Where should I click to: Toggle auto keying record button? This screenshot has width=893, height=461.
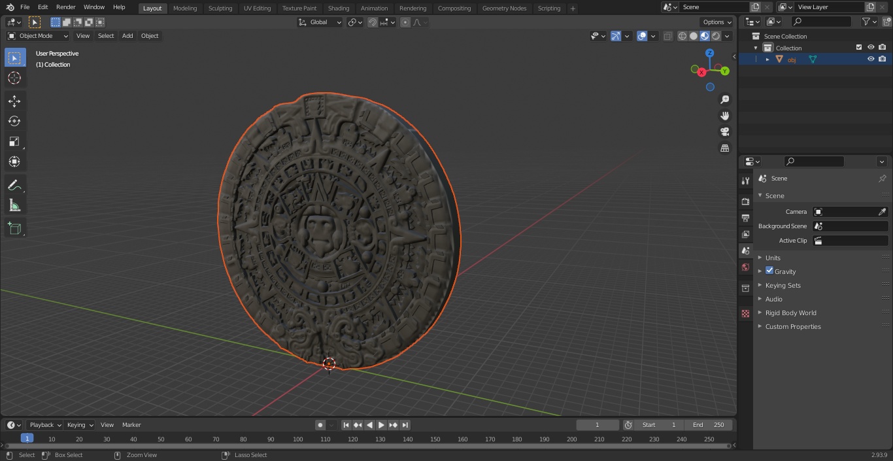pyautogui.click(x=320, y=425)
